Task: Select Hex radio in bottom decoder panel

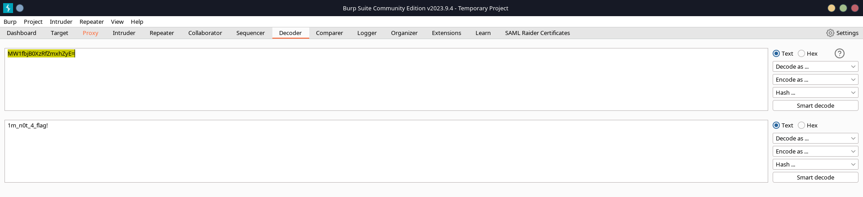Action: (801, 125)
